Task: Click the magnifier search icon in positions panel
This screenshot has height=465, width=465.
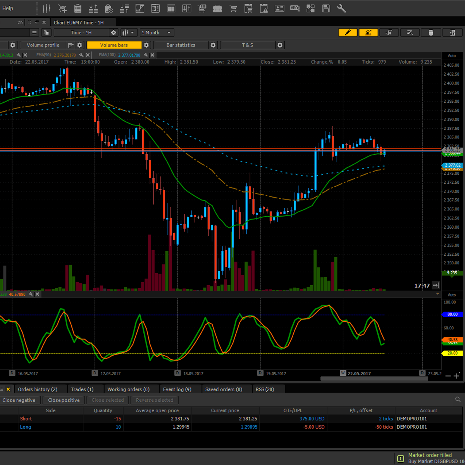Action: [x=458, y=400]
